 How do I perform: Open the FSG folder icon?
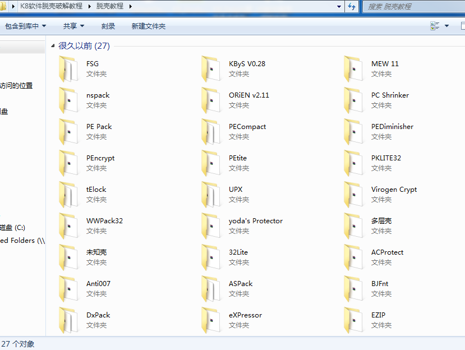(68, 69)
